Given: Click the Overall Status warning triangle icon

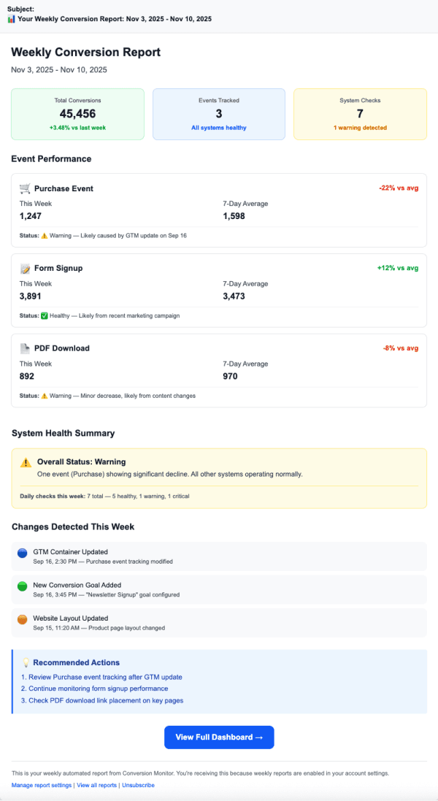Looking at the screenshot, I should 26,462.
